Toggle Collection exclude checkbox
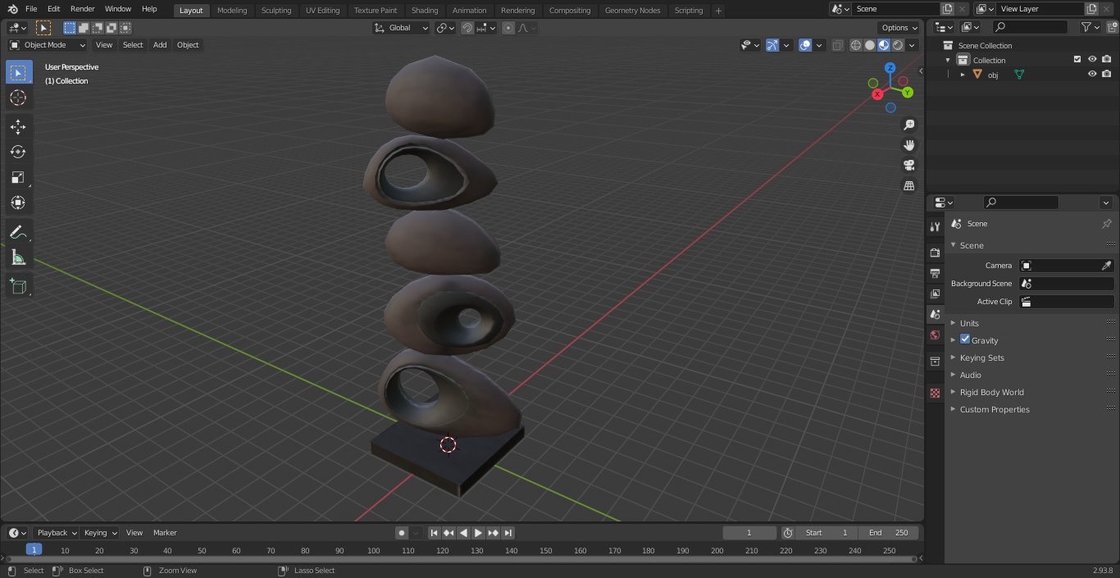Screen dimensions: 1120x578 pos(1077,59)
